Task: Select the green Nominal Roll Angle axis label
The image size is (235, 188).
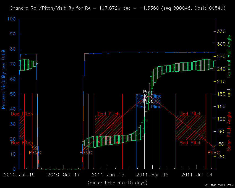Action: pos(229,56)
